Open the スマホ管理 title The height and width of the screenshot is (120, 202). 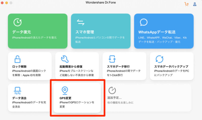[85, 32]
